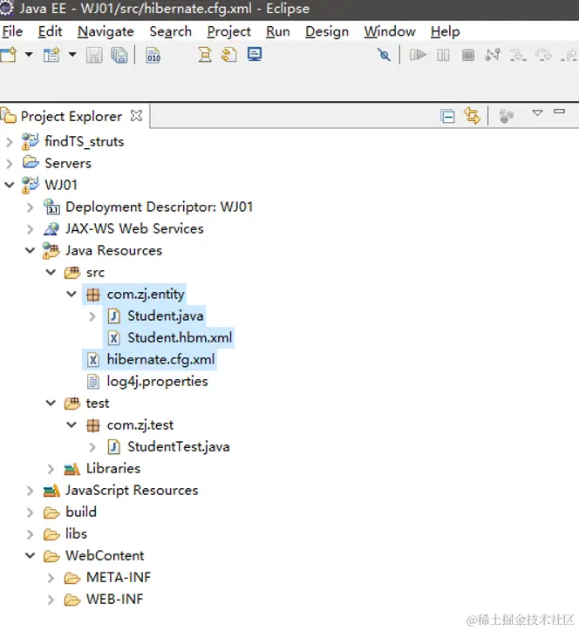Click the Step Into debug icon
Viewport: 579px width, 631px height.
[x=518, y=55]
